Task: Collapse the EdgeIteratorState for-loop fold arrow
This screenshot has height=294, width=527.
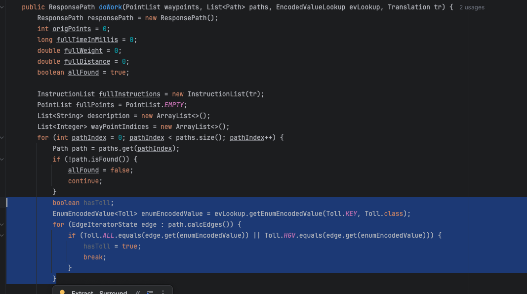Action: pos(2,225)
